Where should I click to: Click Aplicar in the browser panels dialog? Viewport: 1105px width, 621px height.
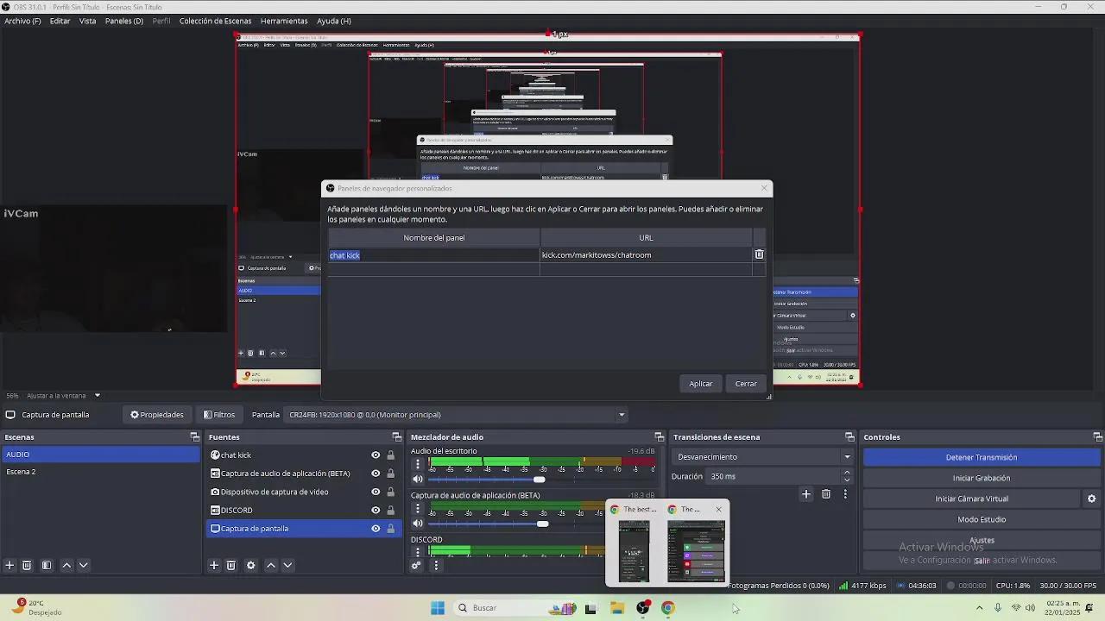[700, 383]
